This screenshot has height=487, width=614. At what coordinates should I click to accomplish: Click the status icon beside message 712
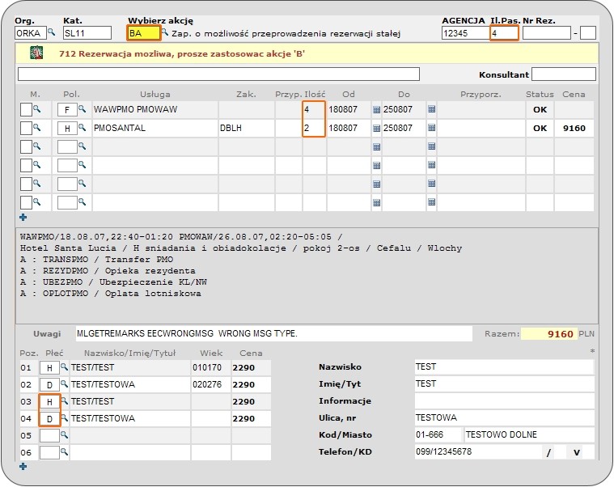tap(36, 53)
